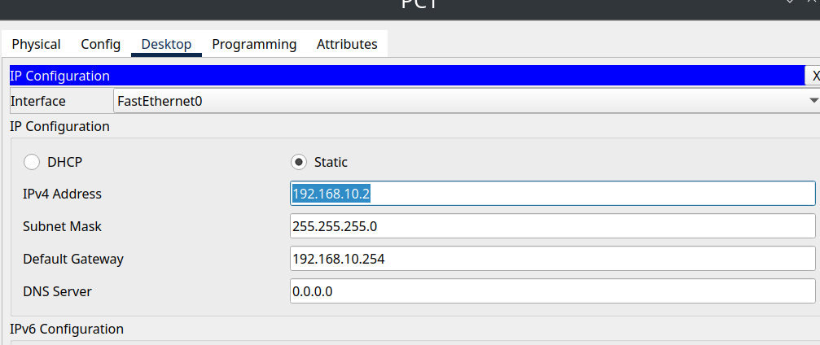The image size is (820, 345).
Task: Focus the Subnet Mask input field
Action: tap(552, 226)
